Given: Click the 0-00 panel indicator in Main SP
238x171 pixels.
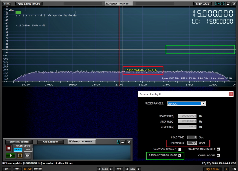Looking at the screenshot, I should pos(220,4).
